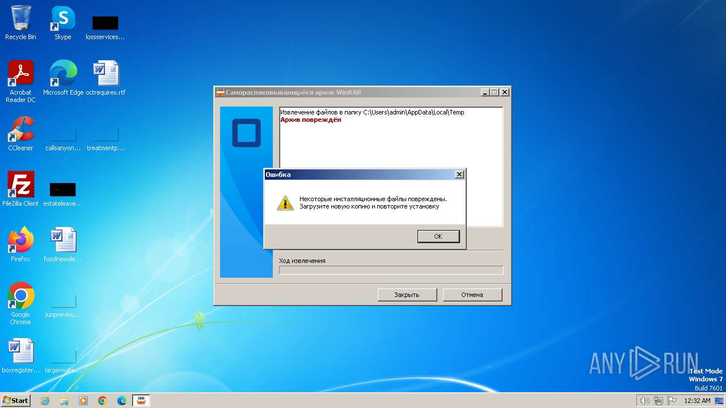Open the Action Center flag icon
The height and width of the screenshot is (408, 726).
[x=673, y=401]
